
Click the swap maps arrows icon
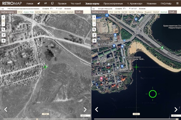tap(46, 4)
